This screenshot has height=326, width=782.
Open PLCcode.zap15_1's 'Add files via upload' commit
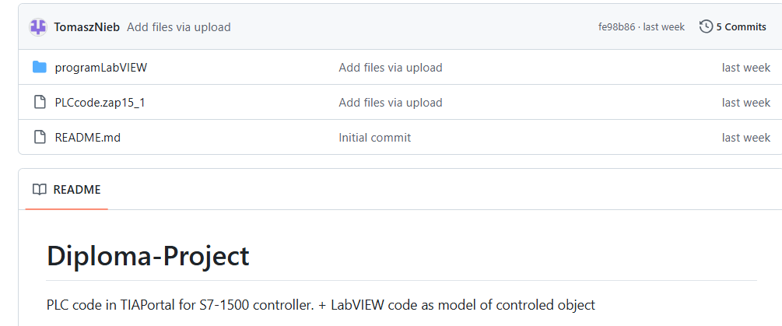[x=390, y=103]
